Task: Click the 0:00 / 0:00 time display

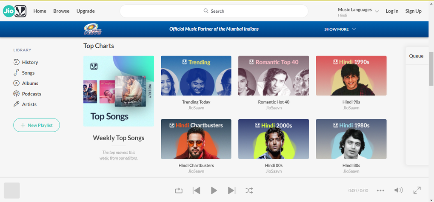Action: point(358,190)
